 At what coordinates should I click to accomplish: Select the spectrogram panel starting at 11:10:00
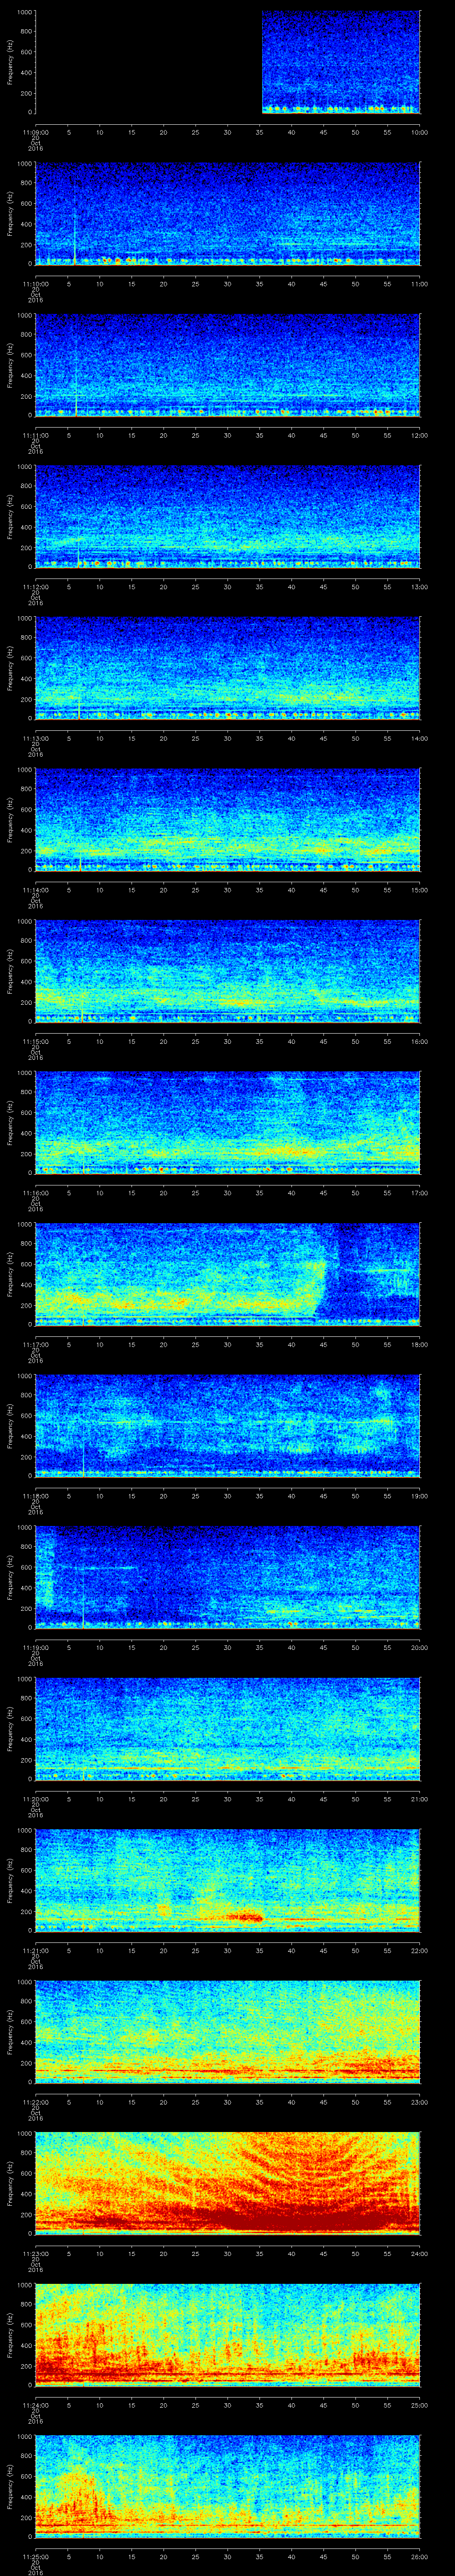pos(228,214)
